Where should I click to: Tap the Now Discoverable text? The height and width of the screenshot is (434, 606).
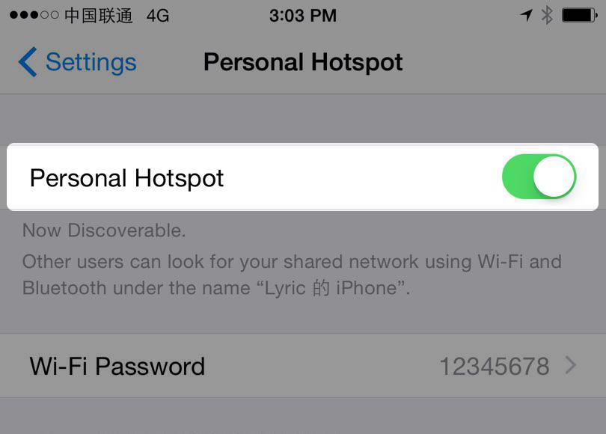pyautogui.click(x=104, y=230)
